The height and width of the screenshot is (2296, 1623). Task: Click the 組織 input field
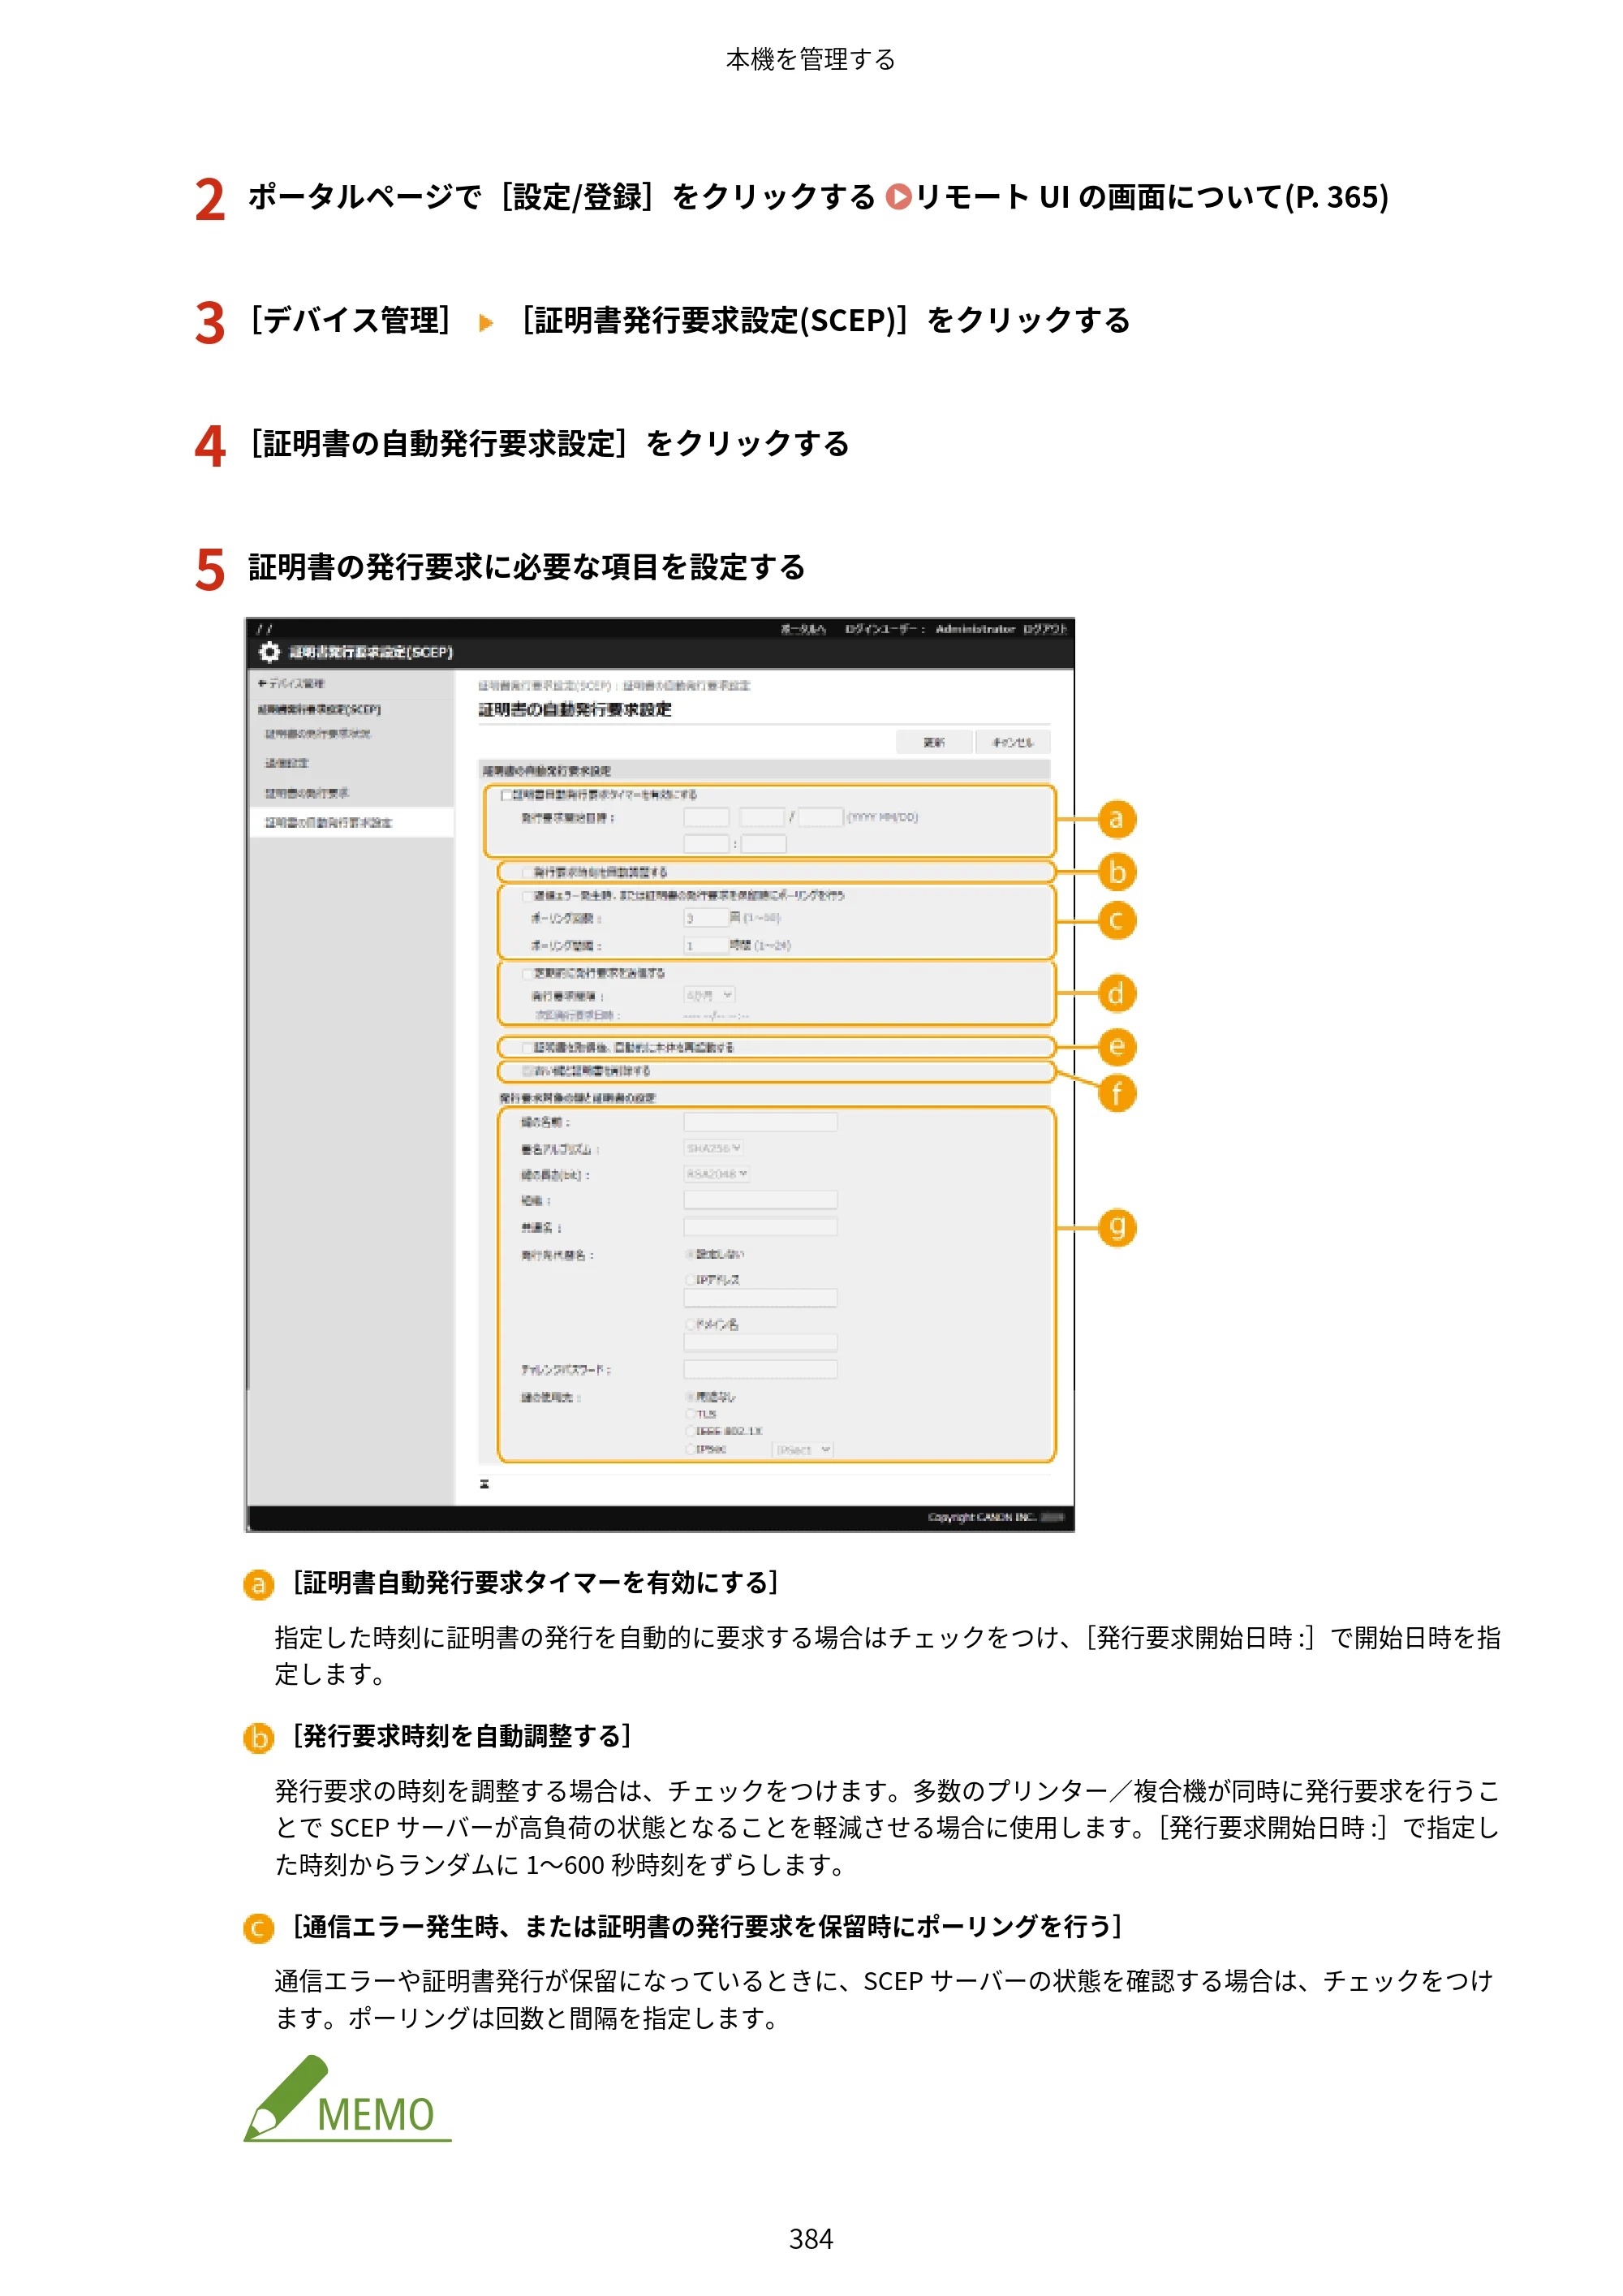[760, 1200]
